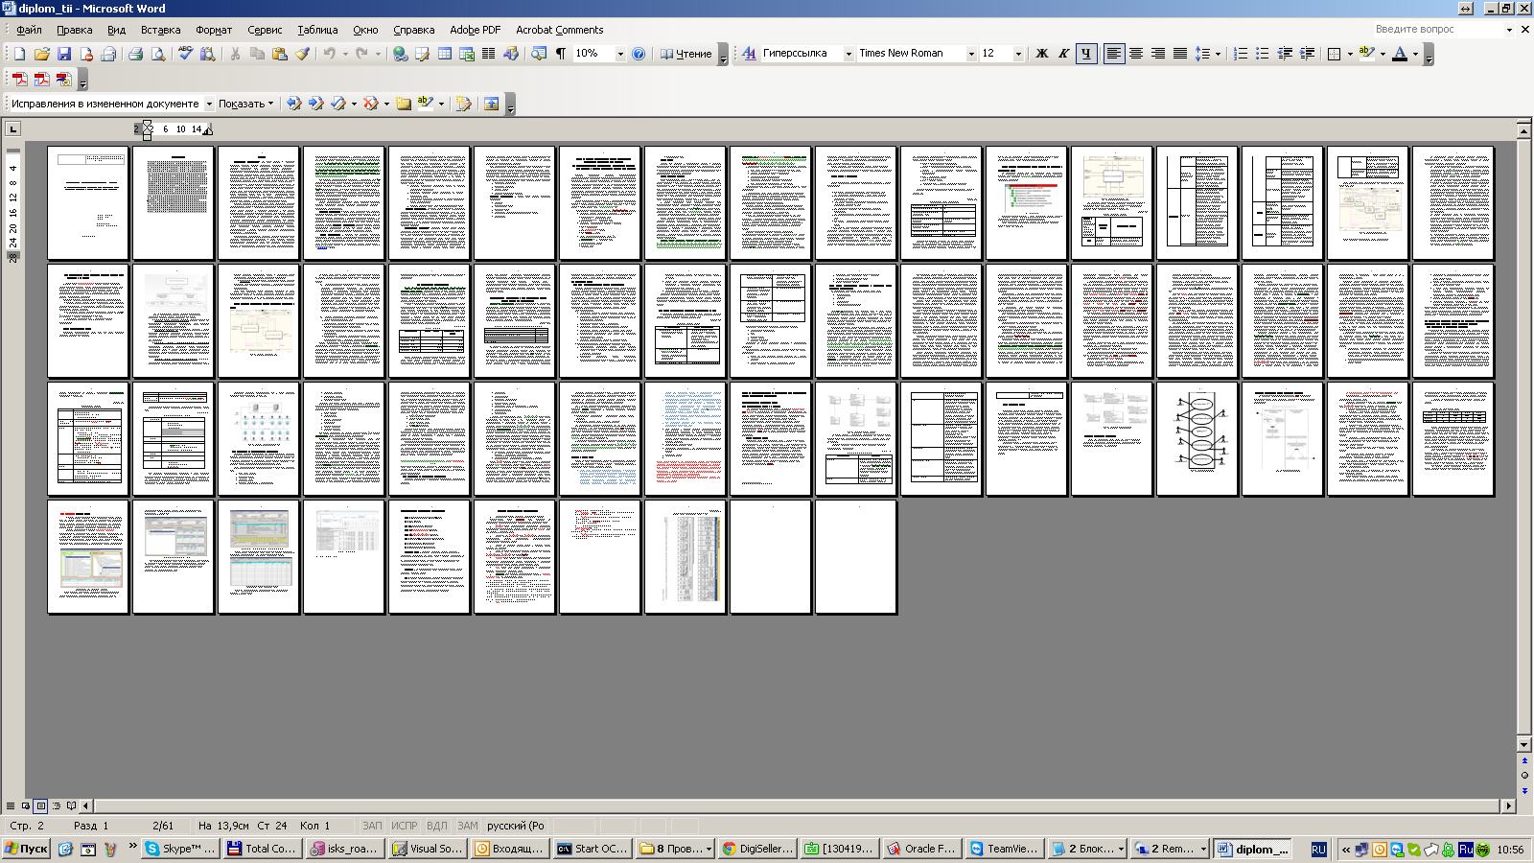The height and width of the screenshot is (863, 1534).
Task: Apply the font color button
Action: tap(1400, 54)
